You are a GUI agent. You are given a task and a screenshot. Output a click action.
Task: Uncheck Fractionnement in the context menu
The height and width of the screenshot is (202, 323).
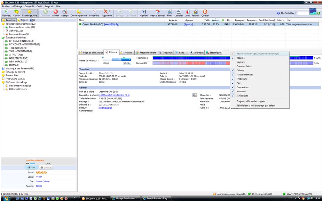[x=244, y=75]
